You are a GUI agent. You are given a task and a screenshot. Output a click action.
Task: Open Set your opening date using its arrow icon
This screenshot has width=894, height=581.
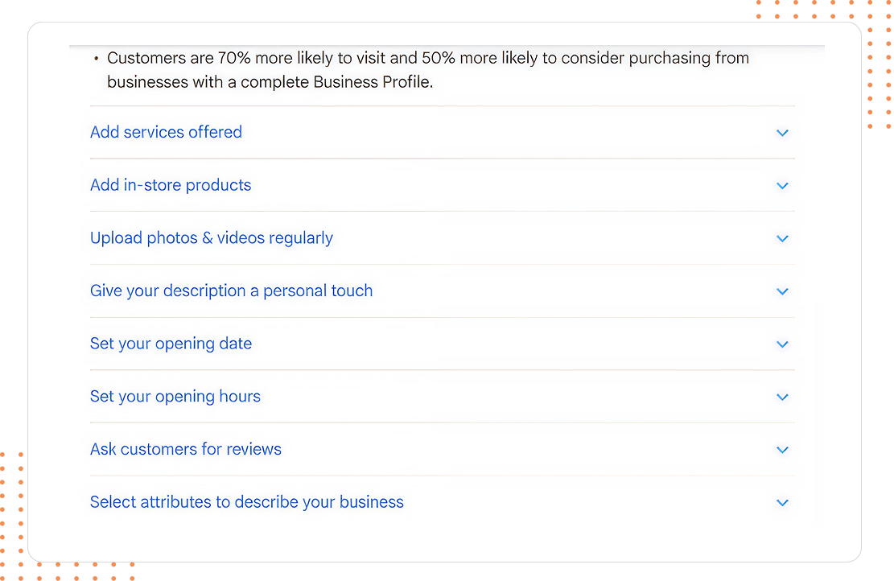781,344
